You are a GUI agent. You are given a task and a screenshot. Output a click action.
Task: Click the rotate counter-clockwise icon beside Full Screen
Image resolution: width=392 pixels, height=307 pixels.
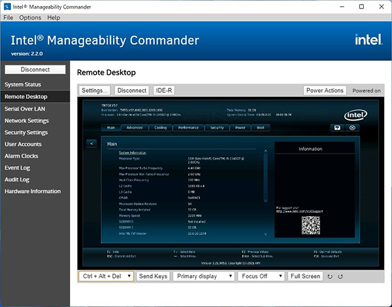point(340,276)
